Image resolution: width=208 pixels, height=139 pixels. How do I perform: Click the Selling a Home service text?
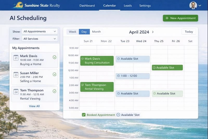coord(30,81)
